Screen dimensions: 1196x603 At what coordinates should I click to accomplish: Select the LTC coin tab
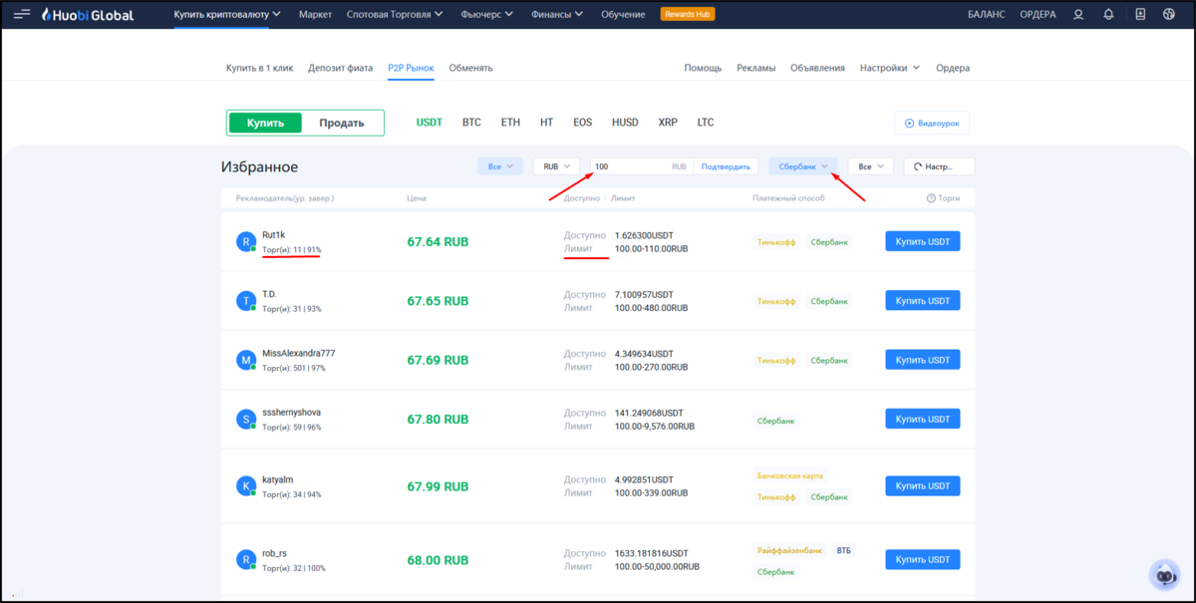(x=705, y=123)
